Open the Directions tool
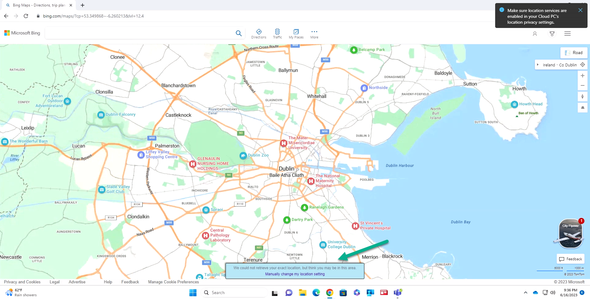The height and width of the screenshot is (299, 590). [x=259, y=34]
